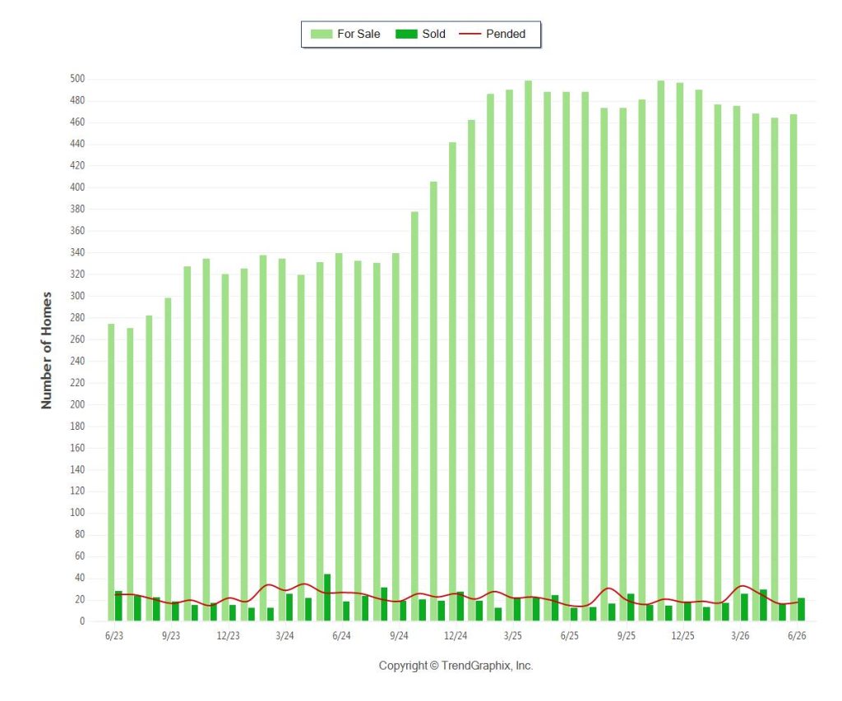Click the 260 y-axis value

[x=77, y=339]
